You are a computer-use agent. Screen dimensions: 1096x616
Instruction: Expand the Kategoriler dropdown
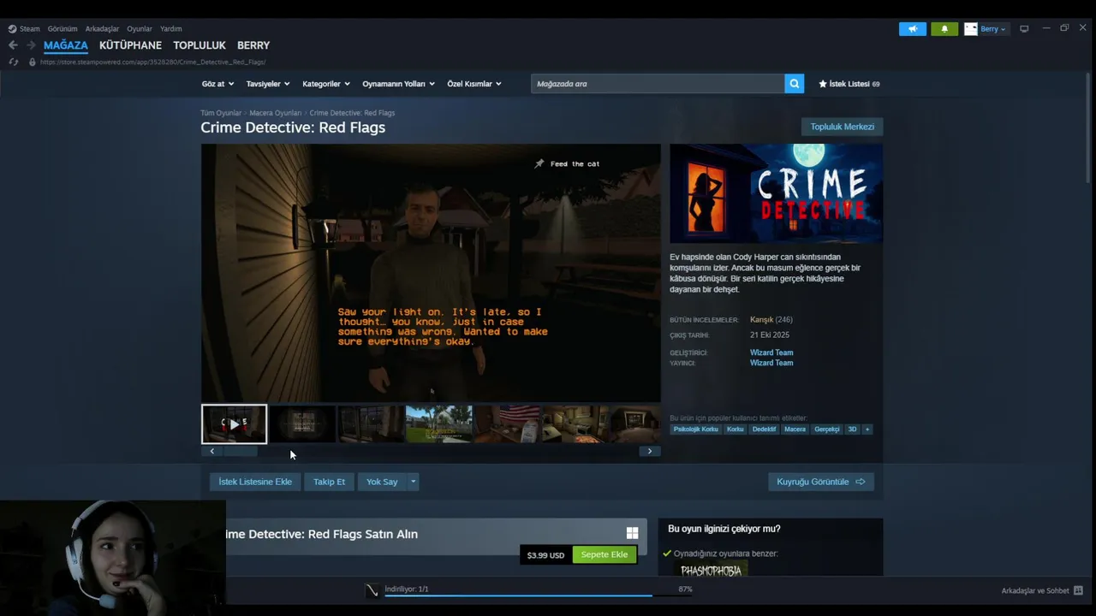point(326,84)
